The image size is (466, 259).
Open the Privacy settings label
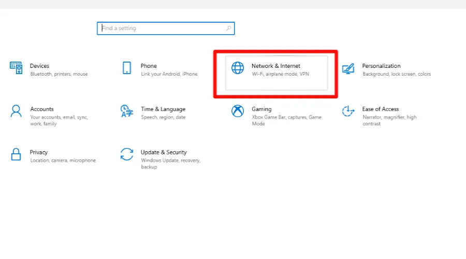click(x=39, y=152)
